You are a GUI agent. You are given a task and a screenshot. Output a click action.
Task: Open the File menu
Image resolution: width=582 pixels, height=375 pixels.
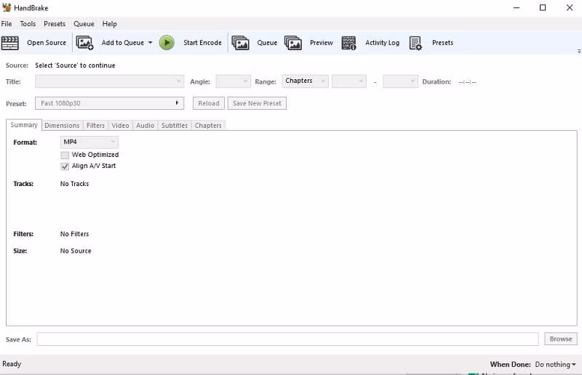click(x=7, y=24)
